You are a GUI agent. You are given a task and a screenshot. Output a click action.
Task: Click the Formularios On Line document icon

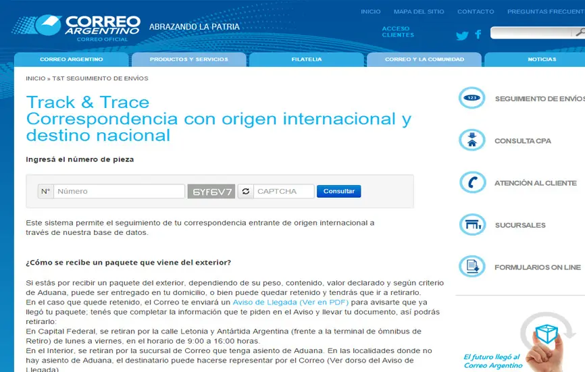coord(472,267)
